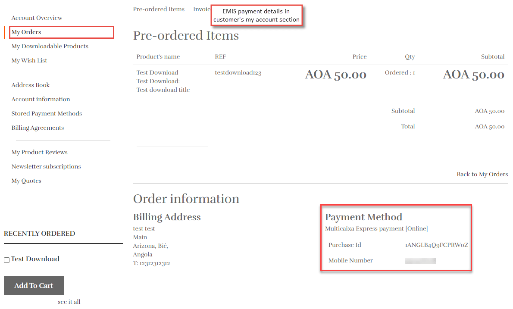This screenshot has width=513, height=309.
Task: Select the Test Download product name
Action: 157,72
